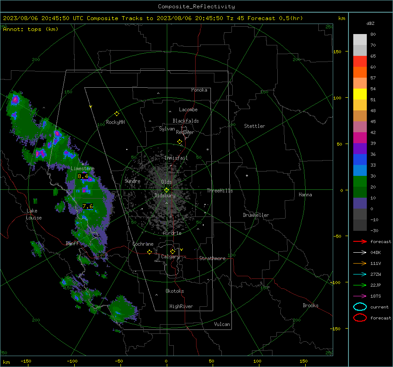Screen dimensions: 393x367
Task: Click the Lake Louise label
Action: tap(34, 214)
